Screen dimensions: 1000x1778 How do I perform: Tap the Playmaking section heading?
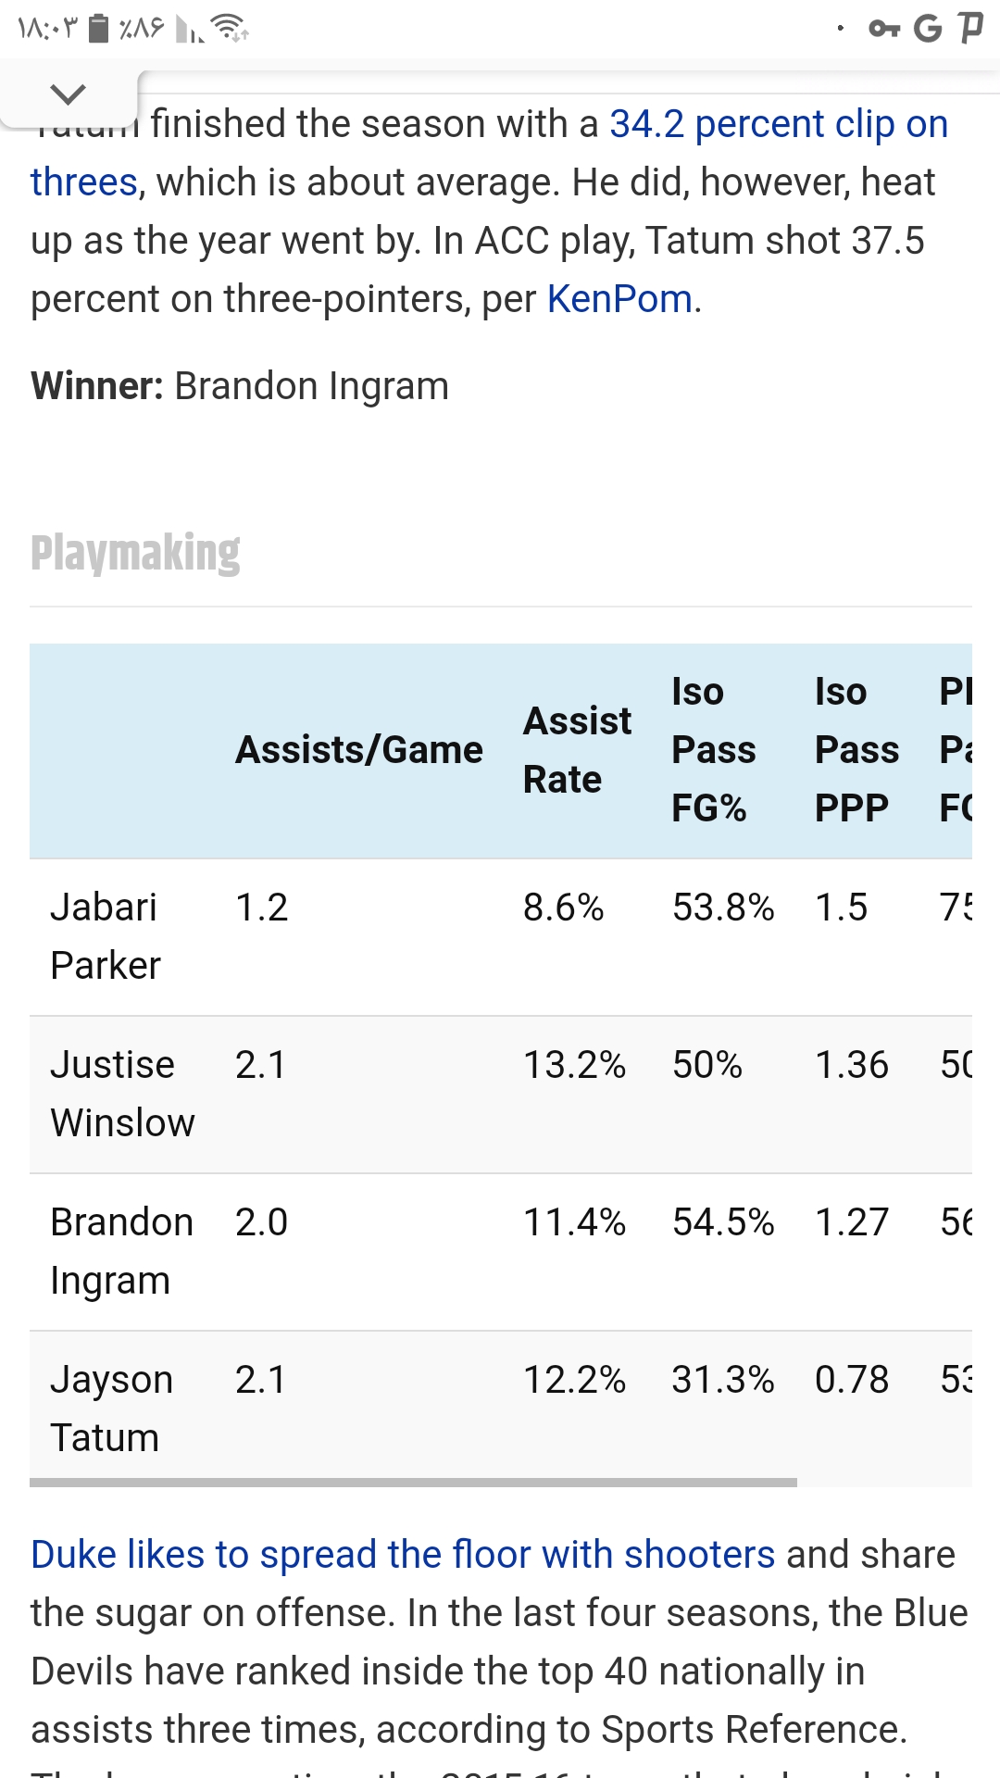[135, 553]
